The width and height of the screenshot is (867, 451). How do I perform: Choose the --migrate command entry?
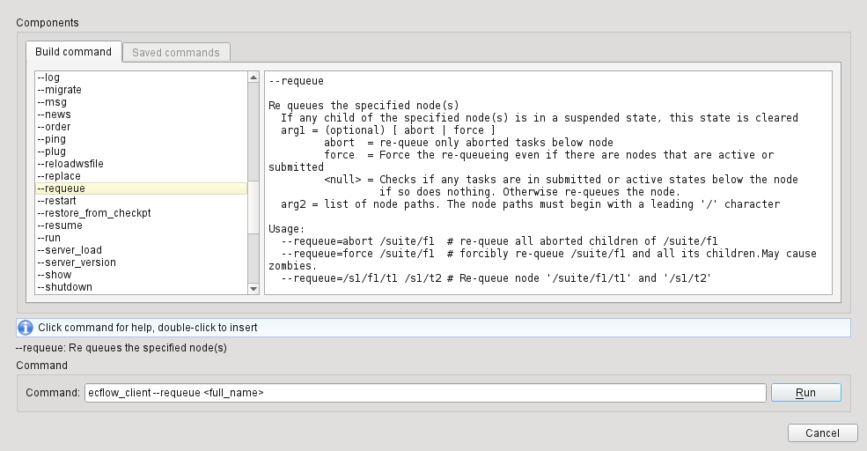coord(59,90)
